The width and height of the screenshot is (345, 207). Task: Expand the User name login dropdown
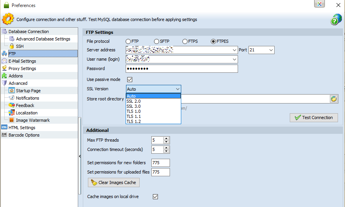click(235, 59)
